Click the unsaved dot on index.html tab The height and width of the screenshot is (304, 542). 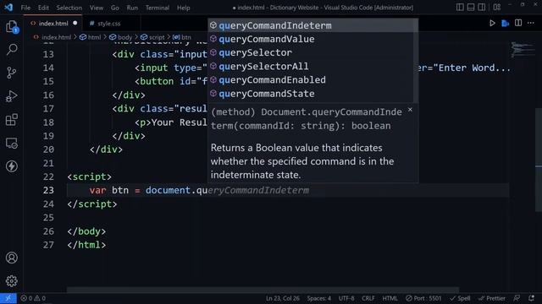coord(75,23)
